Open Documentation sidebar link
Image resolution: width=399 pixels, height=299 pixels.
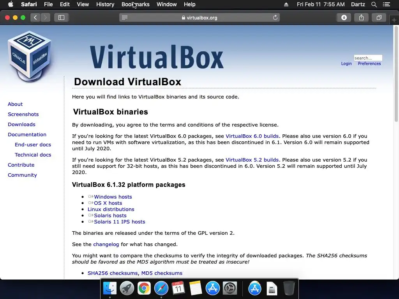click(x=27, y=134)
